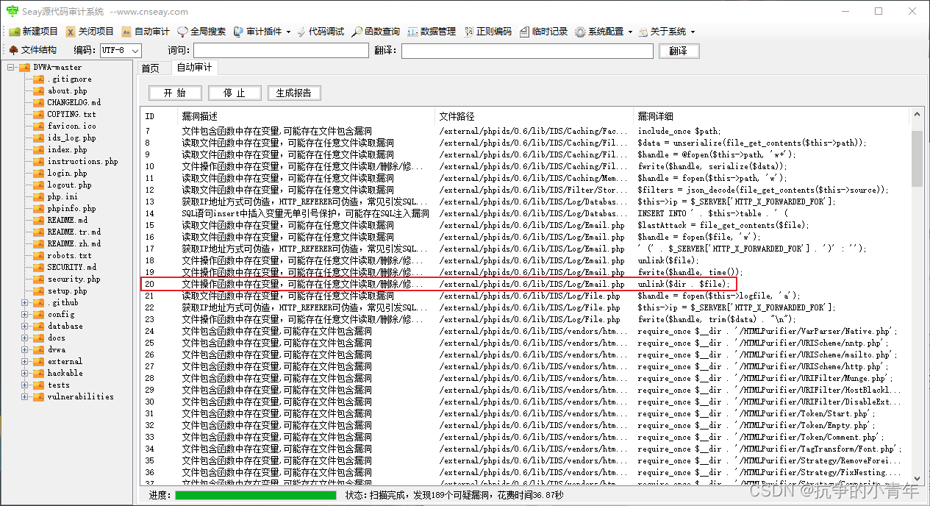Select result row ID 14 INSERT INTO
The height and width of the screenshot is (506, 930).
point(526,213)
